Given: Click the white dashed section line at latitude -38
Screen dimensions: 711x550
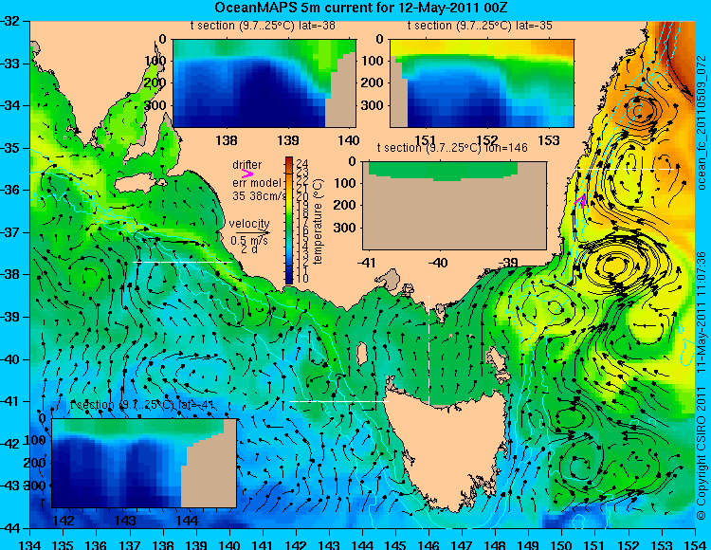Looking at the screenshot, I should pos(183,262).
